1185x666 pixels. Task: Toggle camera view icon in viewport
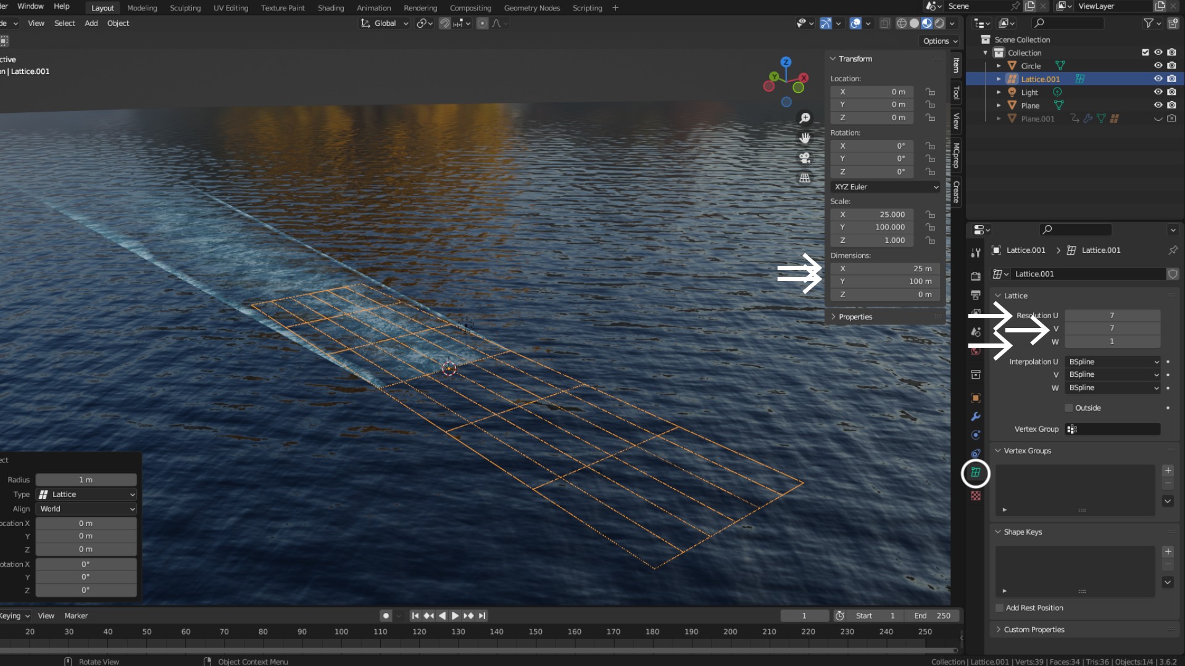[x=805, y=158]
